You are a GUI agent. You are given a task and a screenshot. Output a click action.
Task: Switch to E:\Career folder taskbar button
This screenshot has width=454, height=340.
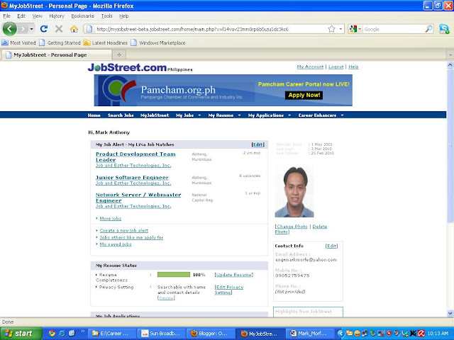coord(112,334)
